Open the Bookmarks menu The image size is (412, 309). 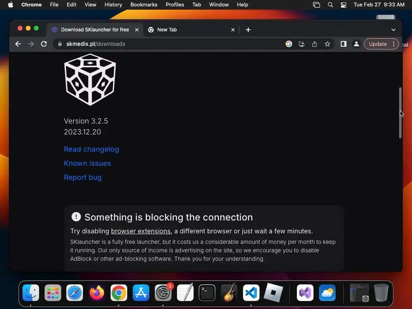click(x=144, y=4)
